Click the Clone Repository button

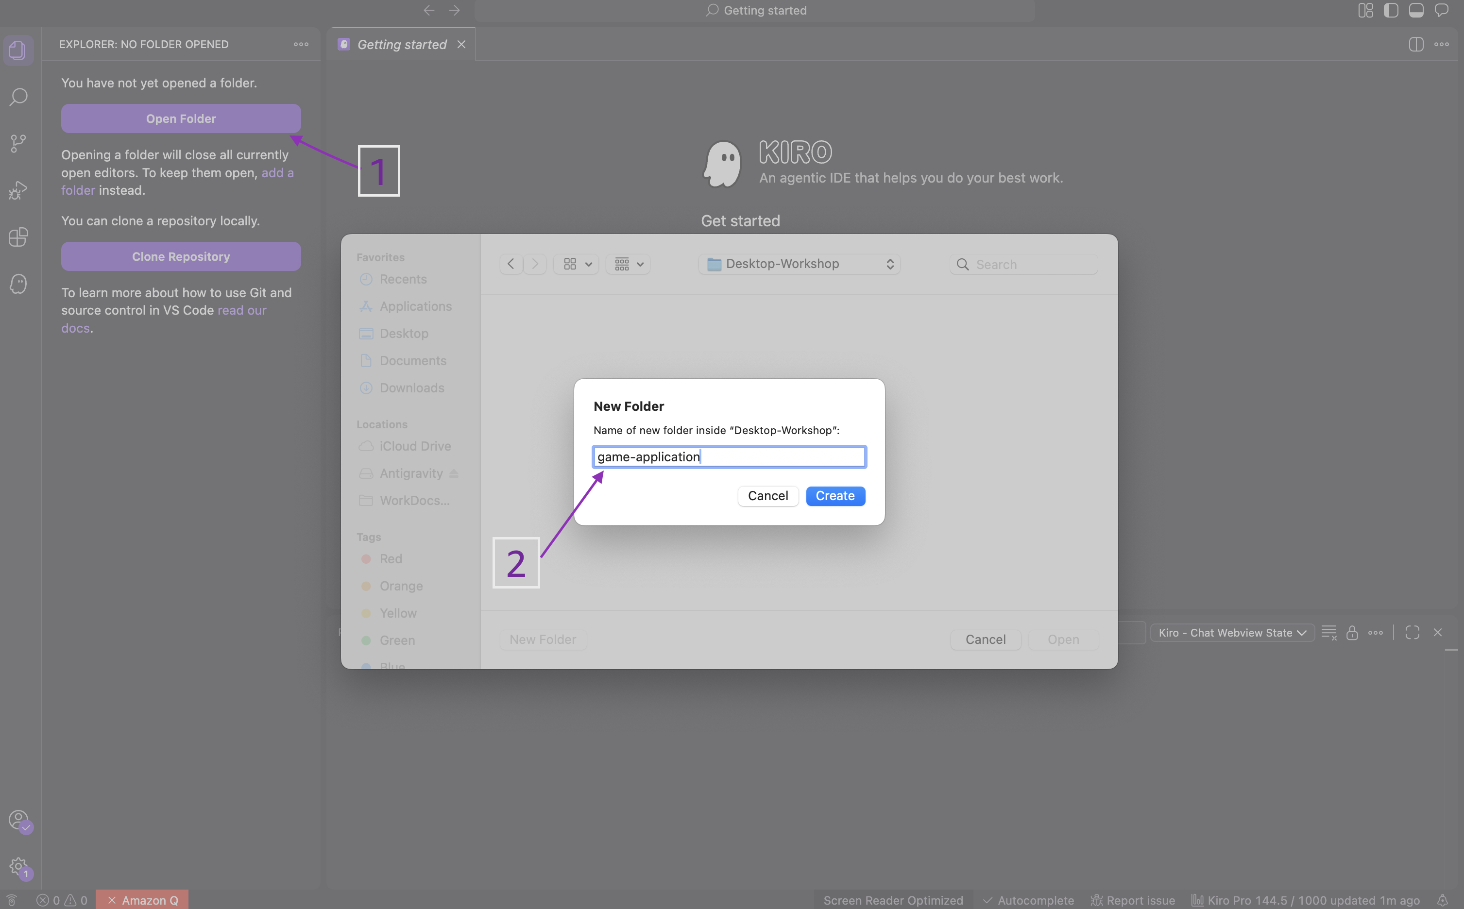pyautogui.click(x=180, y=256)
